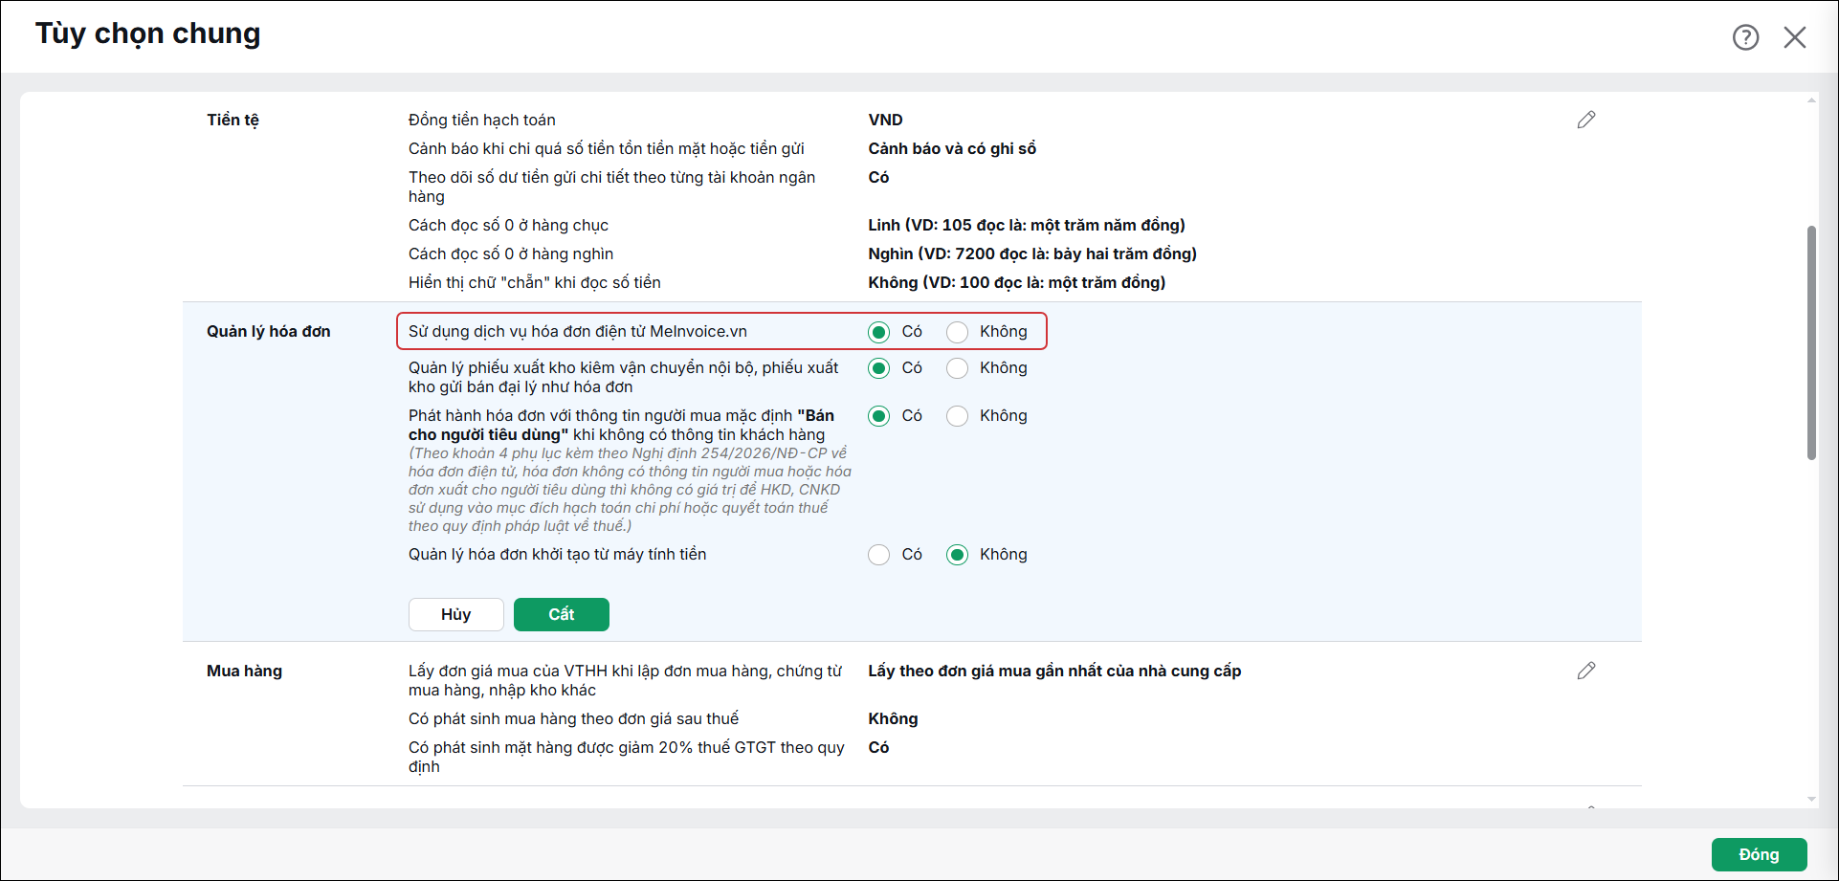
Task: Open help via question mark icon
Action: 1745,37
